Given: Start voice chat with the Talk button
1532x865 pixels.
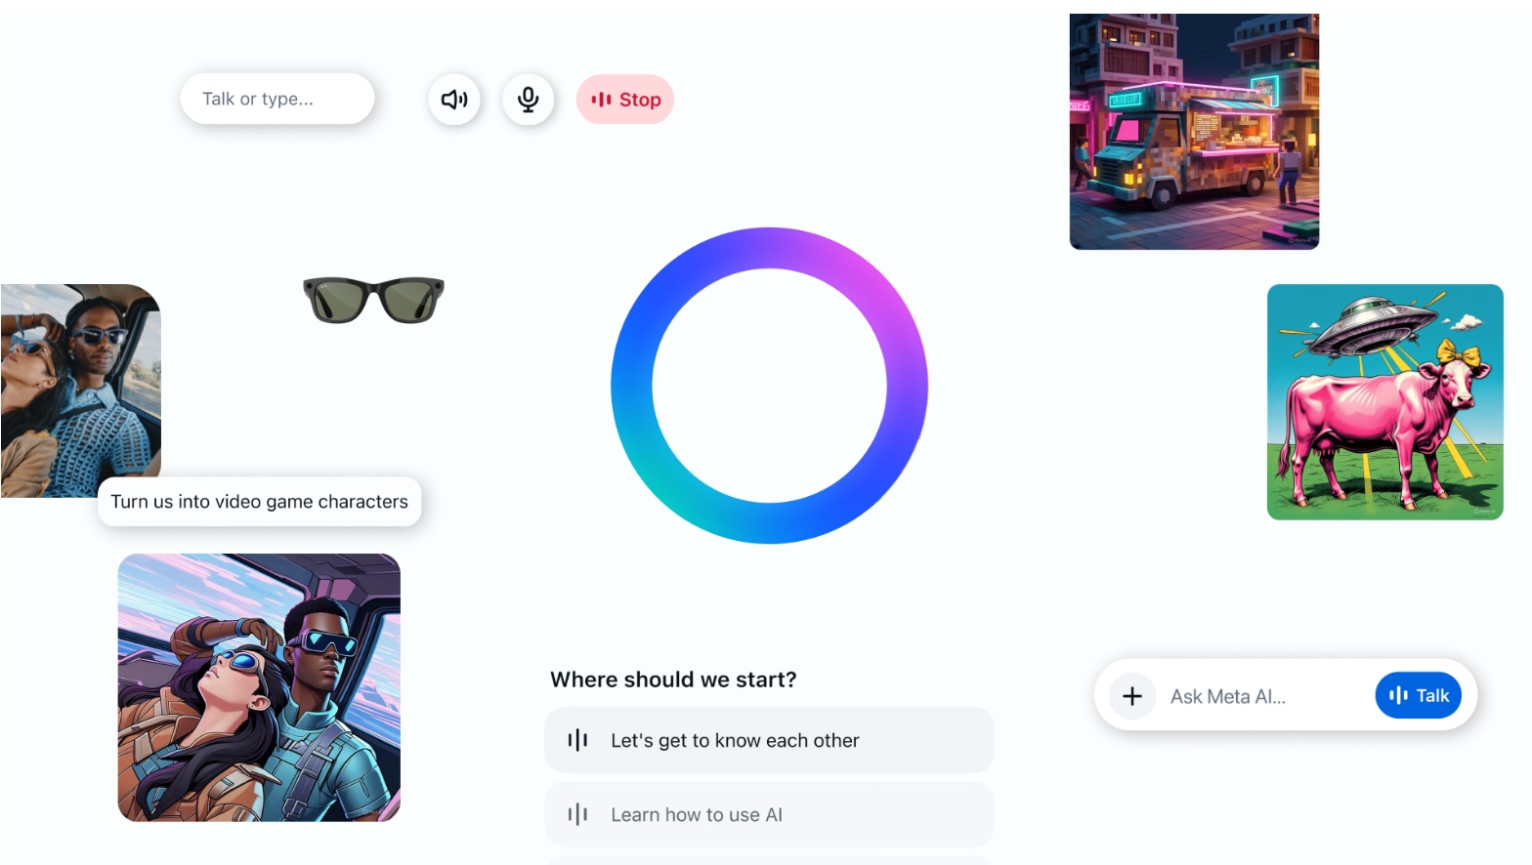Looking at the screenshot, I should [x=1419, y=695].
